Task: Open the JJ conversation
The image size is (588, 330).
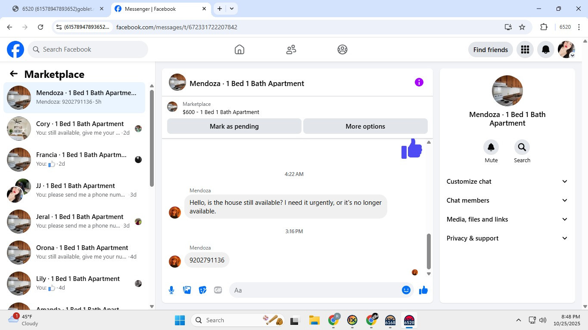Action: 75,191
